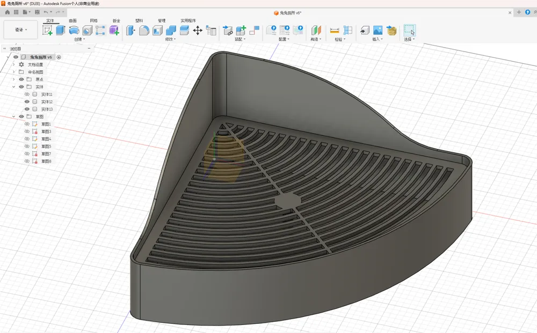Collapse the 实体 folder
537x333 pixels.
[14, 87]
